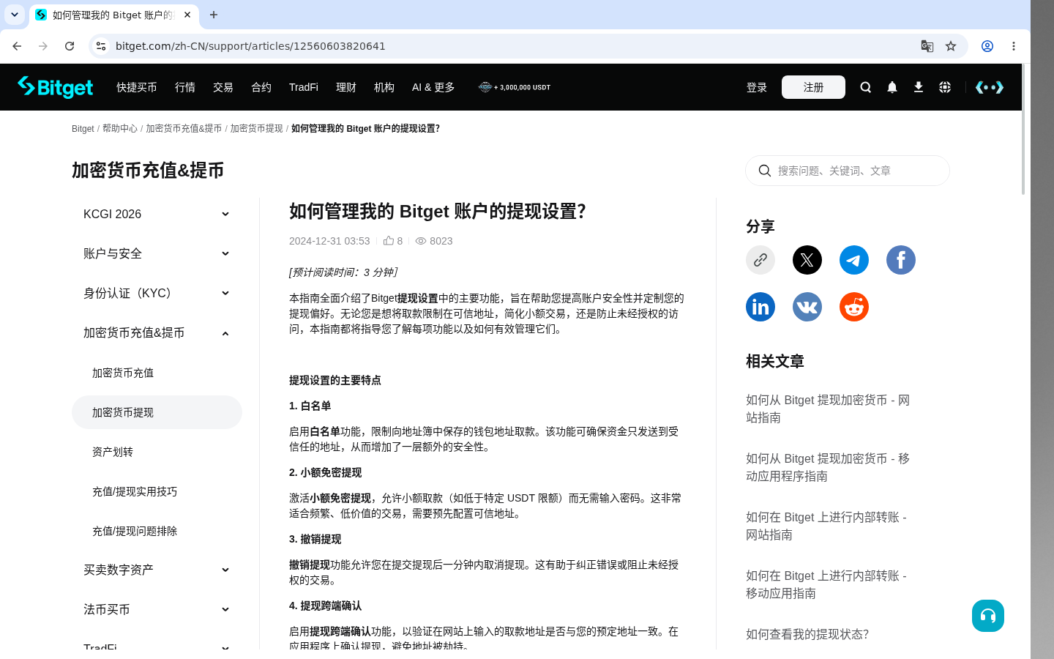The height and width of the screenshot is (659, 1054).
Task: Share article on Reddit
Action: [x=854, y=307]
